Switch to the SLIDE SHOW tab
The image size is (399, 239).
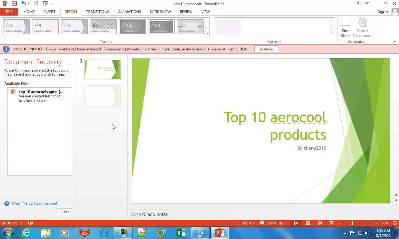(160, 12)
